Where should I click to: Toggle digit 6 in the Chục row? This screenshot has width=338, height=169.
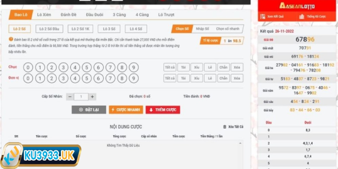pos(98,68)
